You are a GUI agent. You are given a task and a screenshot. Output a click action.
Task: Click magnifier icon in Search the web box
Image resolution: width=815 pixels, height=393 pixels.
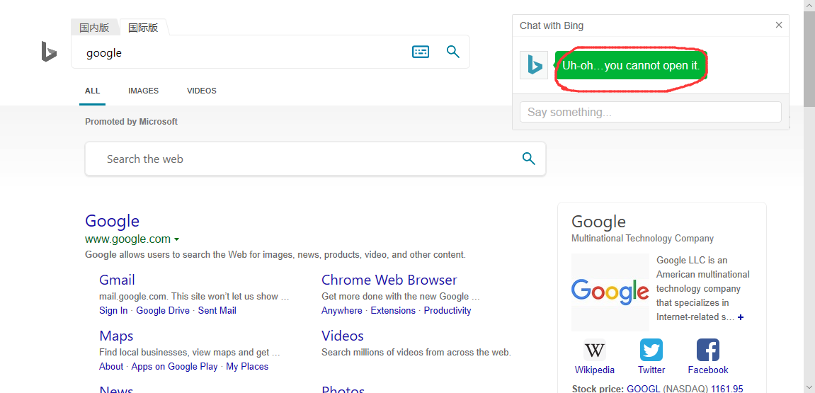click(x=528, y=159)
